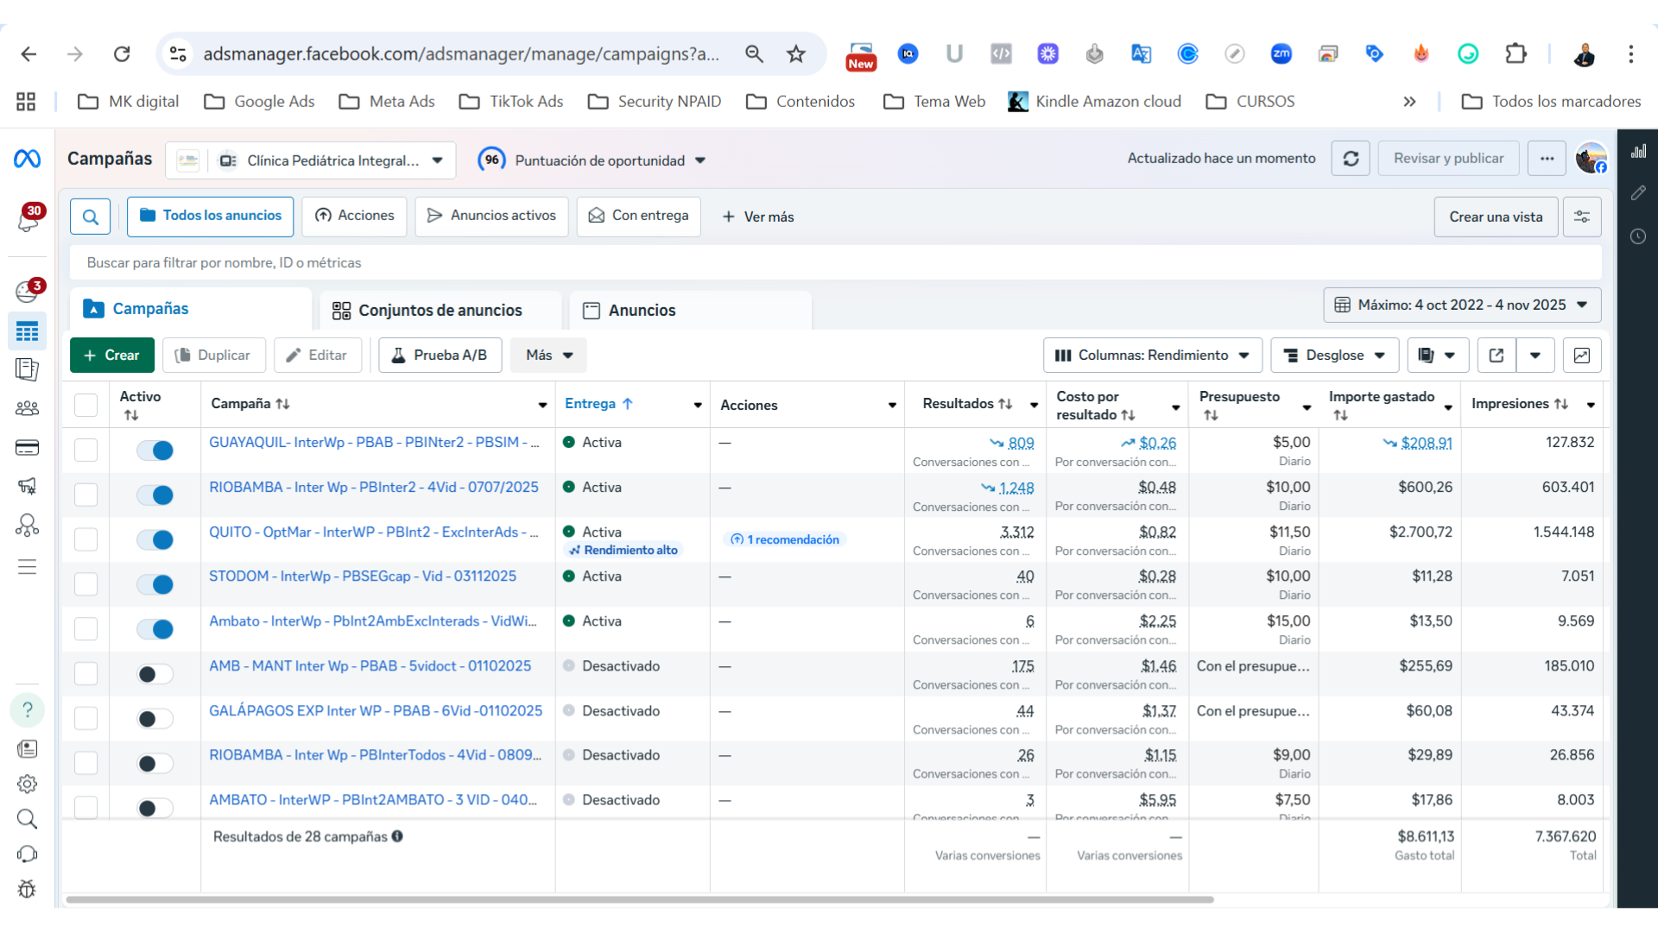Click the refresh data icon button
Viewport: 1658px width, 932px height.
(x=1351, y=159)
